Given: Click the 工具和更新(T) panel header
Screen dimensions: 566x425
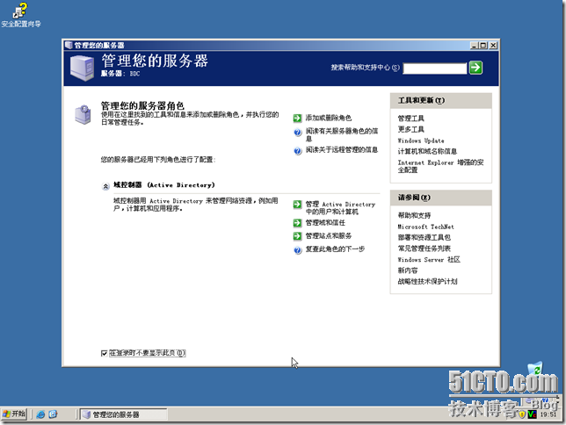Looking at the screenshot, I should click(x=440, y=101).
